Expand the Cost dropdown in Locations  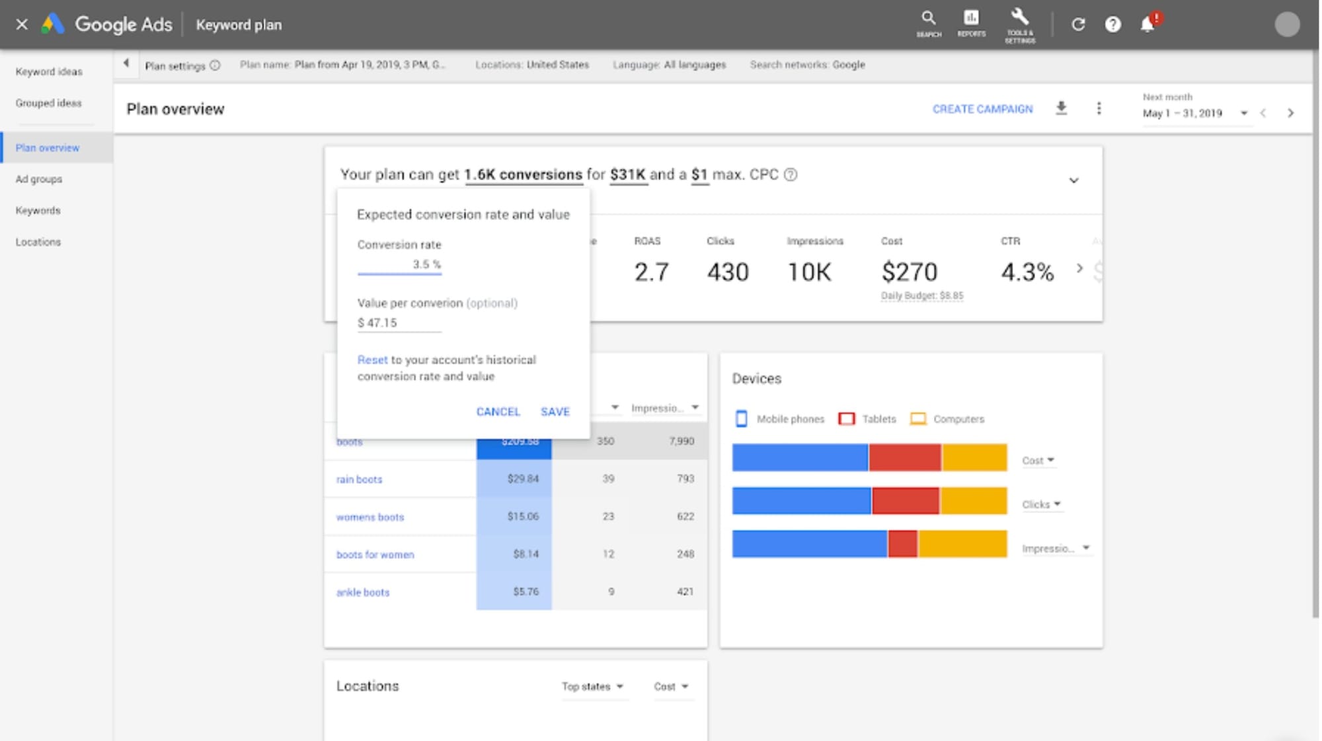click(672, 685)
